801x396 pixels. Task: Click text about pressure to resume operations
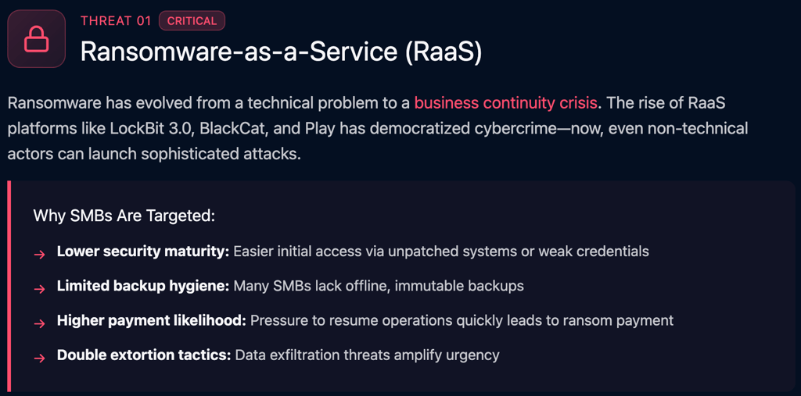[x=462, y=321]
